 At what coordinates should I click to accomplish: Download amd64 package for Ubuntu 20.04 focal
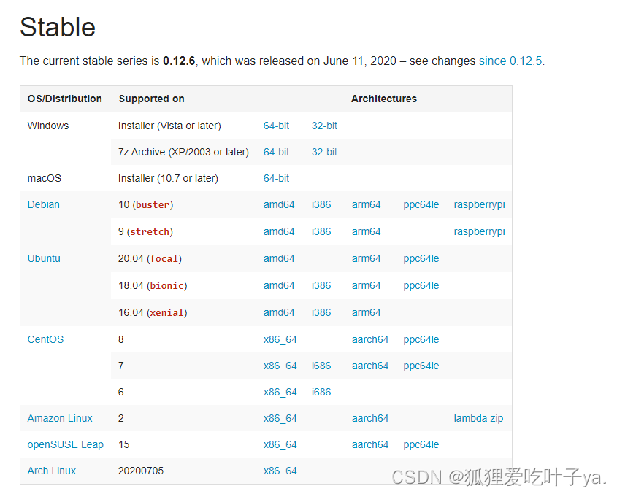(279, 258)
